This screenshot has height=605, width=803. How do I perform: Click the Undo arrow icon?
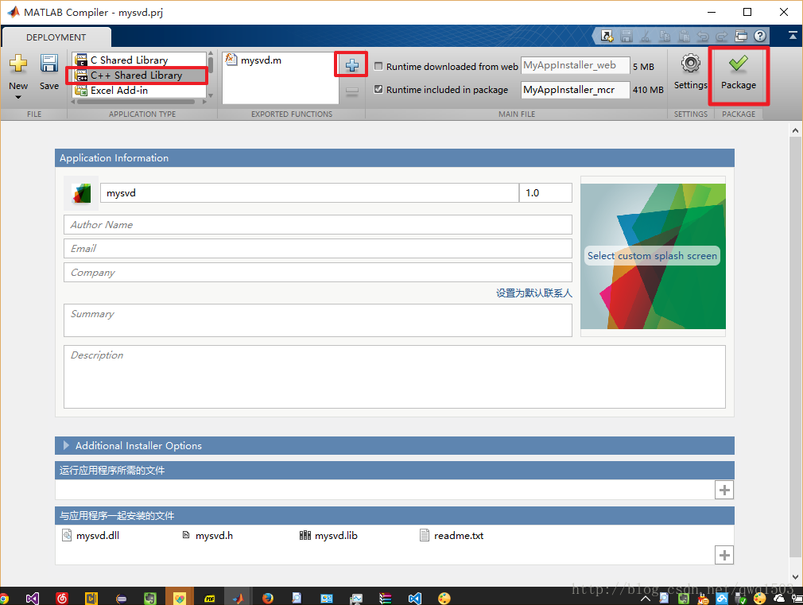coord(703,36)
